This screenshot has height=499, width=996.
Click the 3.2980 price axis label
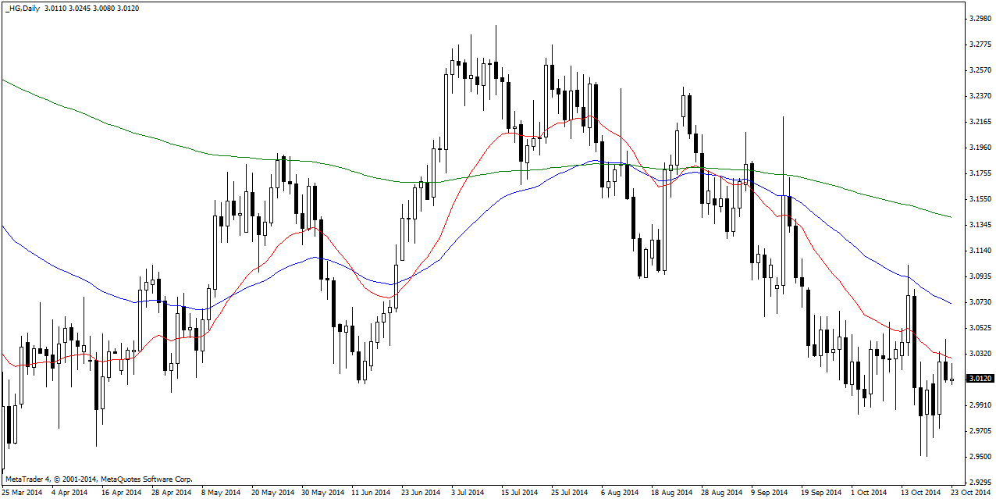coord(979,19)
